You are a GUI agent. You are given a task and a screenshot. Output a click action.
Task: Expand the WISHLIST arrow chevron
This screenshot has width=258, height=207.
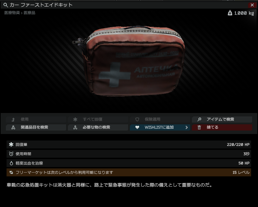click(187, 127)
